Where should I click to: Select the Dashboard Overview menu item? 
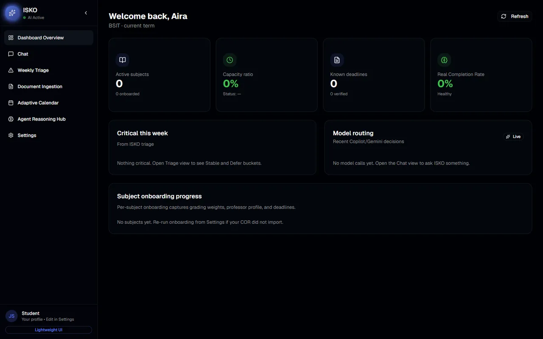pyautogui.click(x=49, y=38)
